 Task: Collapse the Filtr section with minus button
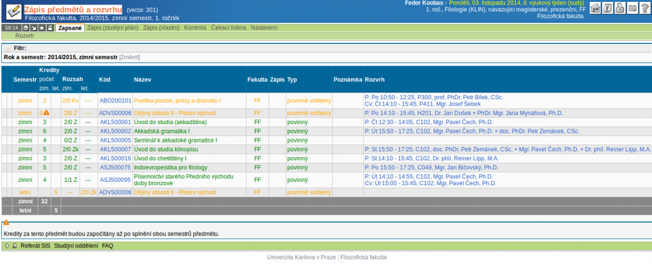[8, 48]
